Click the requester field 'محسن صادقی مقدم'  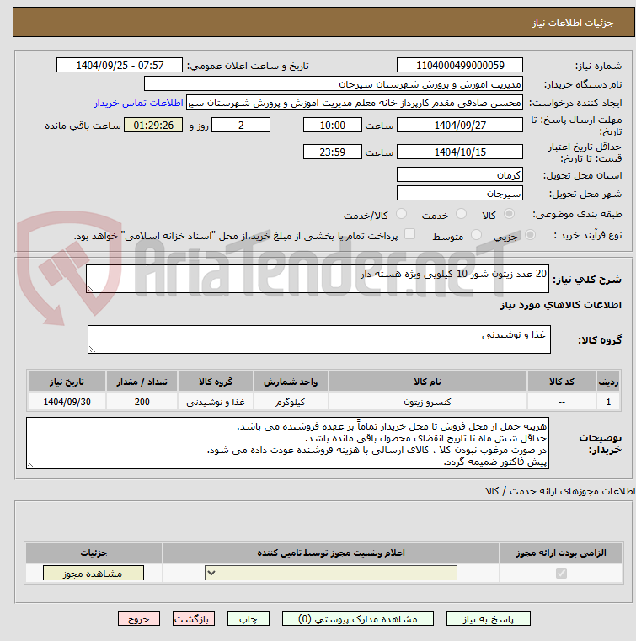point(355,103)
